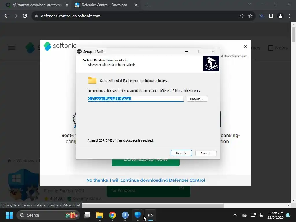The height and width of the screenshot is (222, 296).
Task: Open File Explorer from taskbar
Action: click(x=100, y=215)
